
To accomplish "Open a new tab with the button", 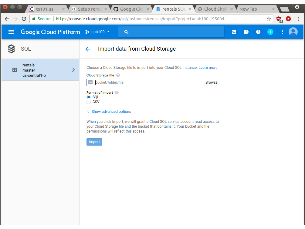I will pos(285,9).
